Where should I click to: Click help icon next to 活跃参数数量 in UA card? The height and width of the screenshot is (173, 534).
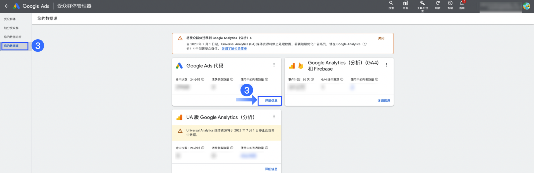[232, 148]
